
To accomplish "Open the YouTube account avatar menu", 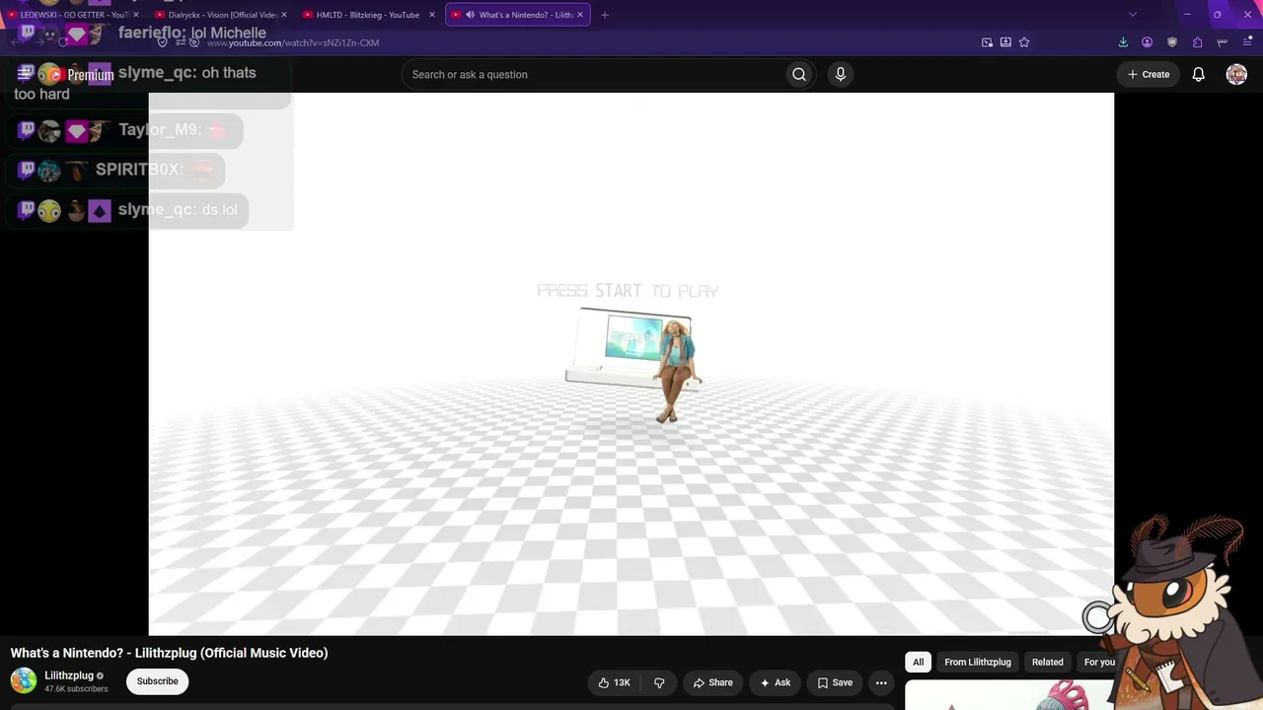I will (x=1236, y=74).
